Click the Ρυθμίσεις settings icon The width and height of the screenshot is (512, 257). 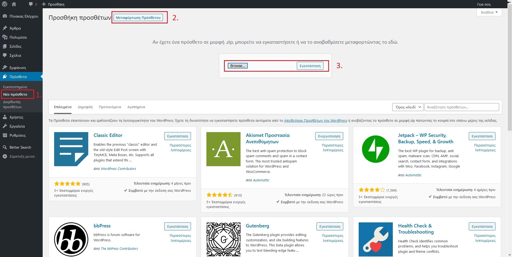5,135
